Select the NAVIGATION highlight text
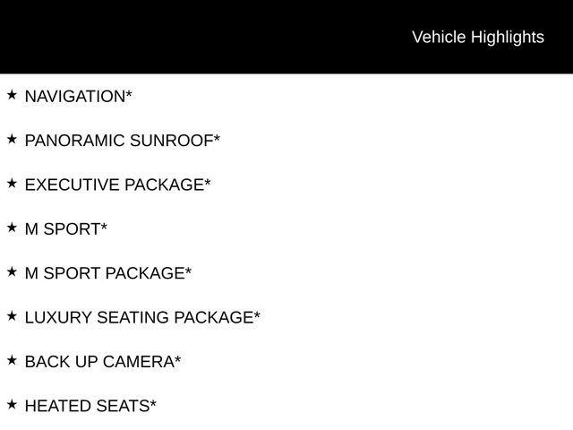Viewport: 573px width, 430px height. pyautogui.click(x=78, y=97)
